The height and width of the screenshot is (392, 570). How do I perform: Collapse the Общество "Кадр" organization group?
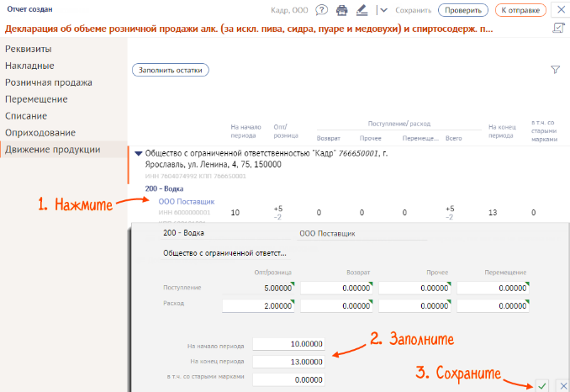pyautogui.click(x=139, y=154)
